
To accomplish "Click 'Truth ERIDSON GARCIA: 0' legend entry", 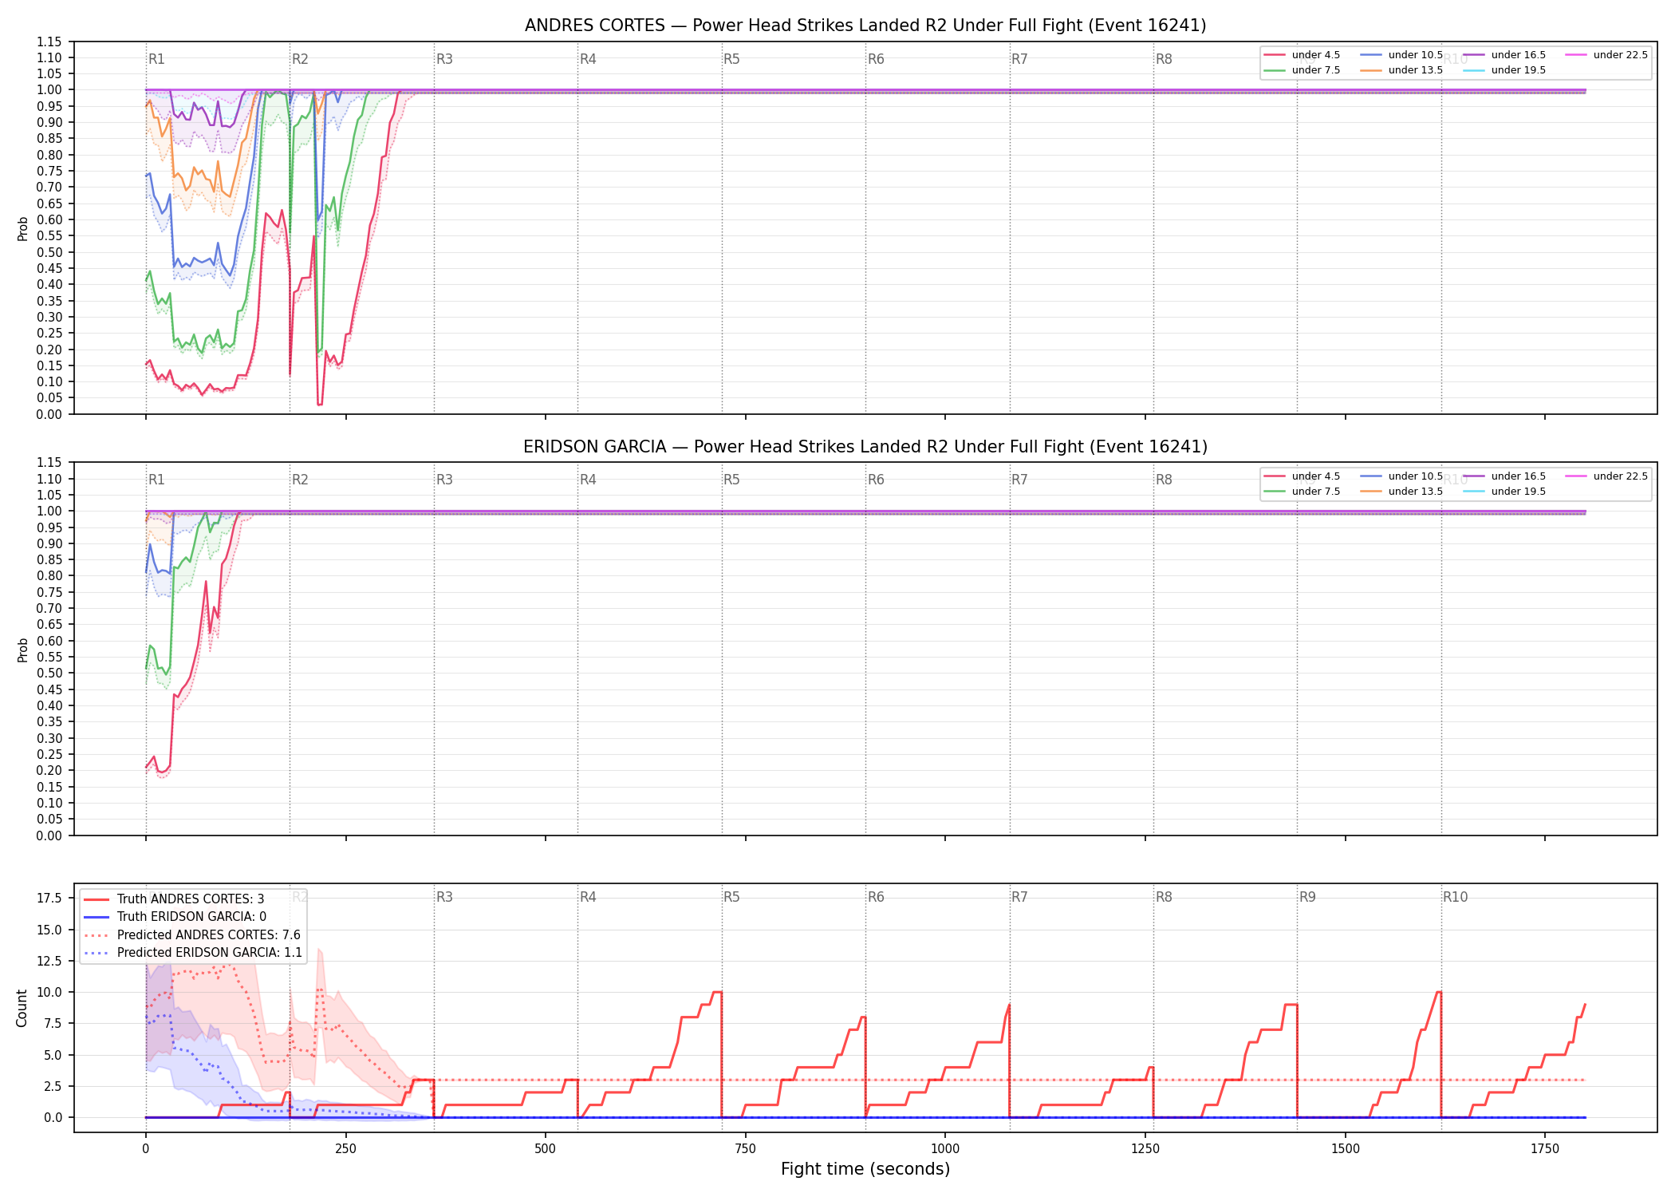I will pos(175,917).
